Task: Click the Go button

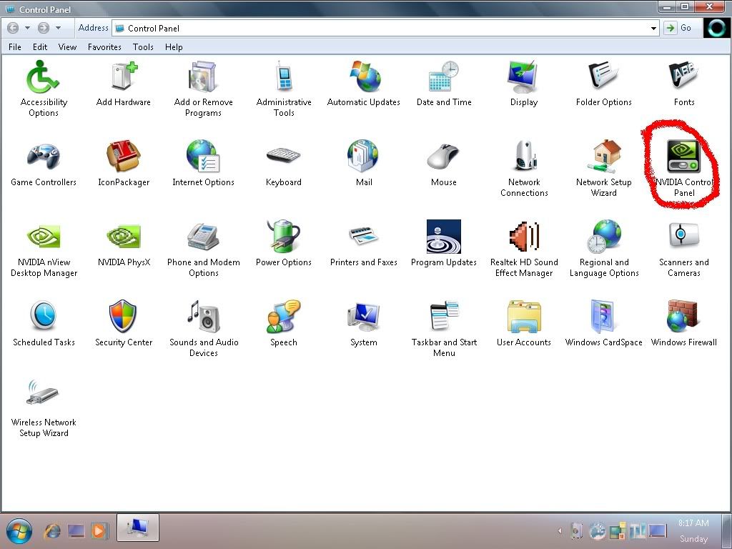Action: [x=678, y=28]
